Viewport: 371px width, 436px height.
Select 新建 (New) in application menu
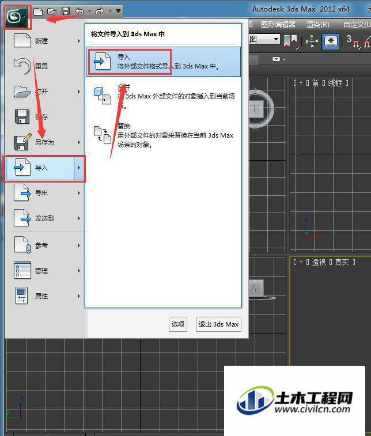(44, 41)
